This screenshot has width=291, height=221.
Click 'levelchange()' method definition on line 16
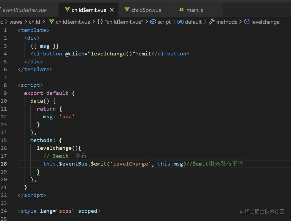pos(57,148)
